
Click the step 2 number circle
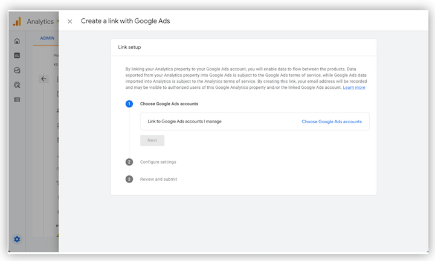[x=129, y=162]
